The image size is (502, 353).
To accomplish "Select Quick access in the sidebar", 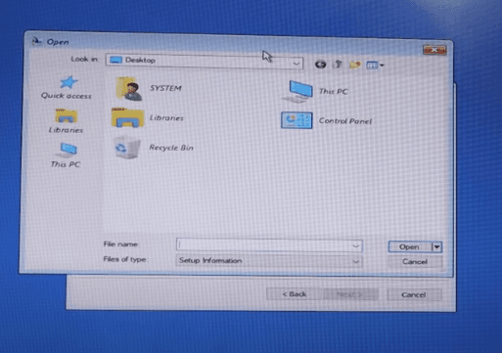I will point(67,87).
